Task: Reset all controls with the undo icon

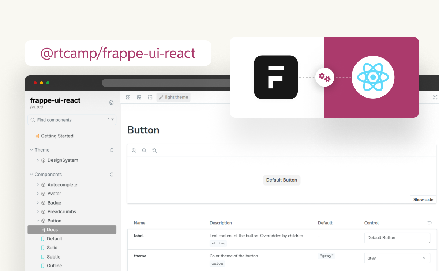Action: [429, 222]
